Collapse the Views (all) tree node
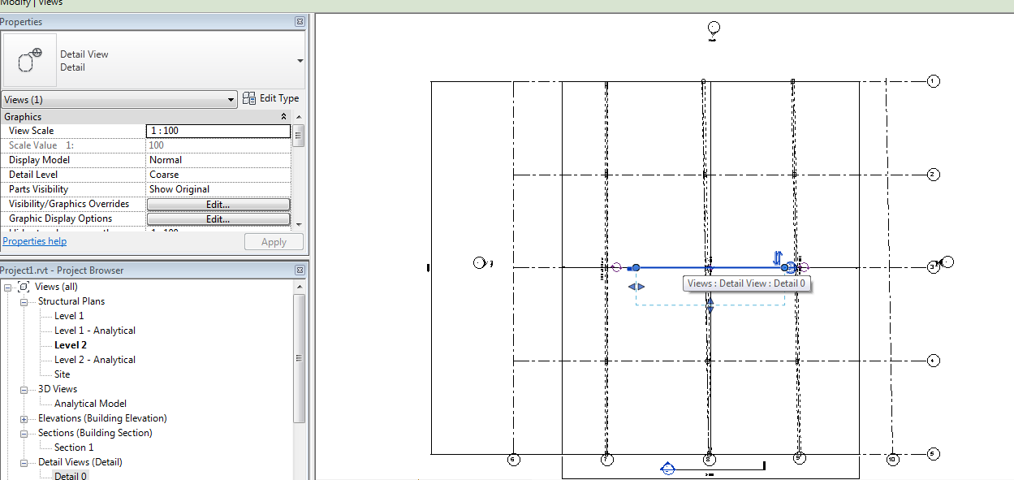The height and width of the screenshot is (480, 1014). click(x=7, y=287)
